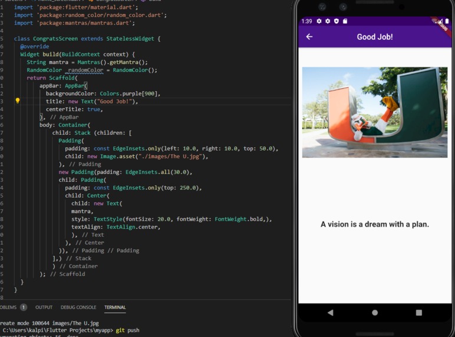Tap the Android home circle button
The height and width of the screenshot is (337, 455).
click(x=375, y=312)
